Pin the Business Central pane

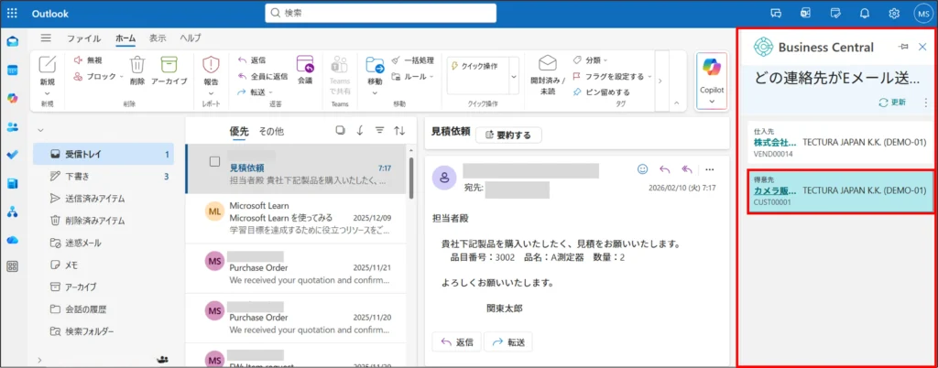point(903,47)
